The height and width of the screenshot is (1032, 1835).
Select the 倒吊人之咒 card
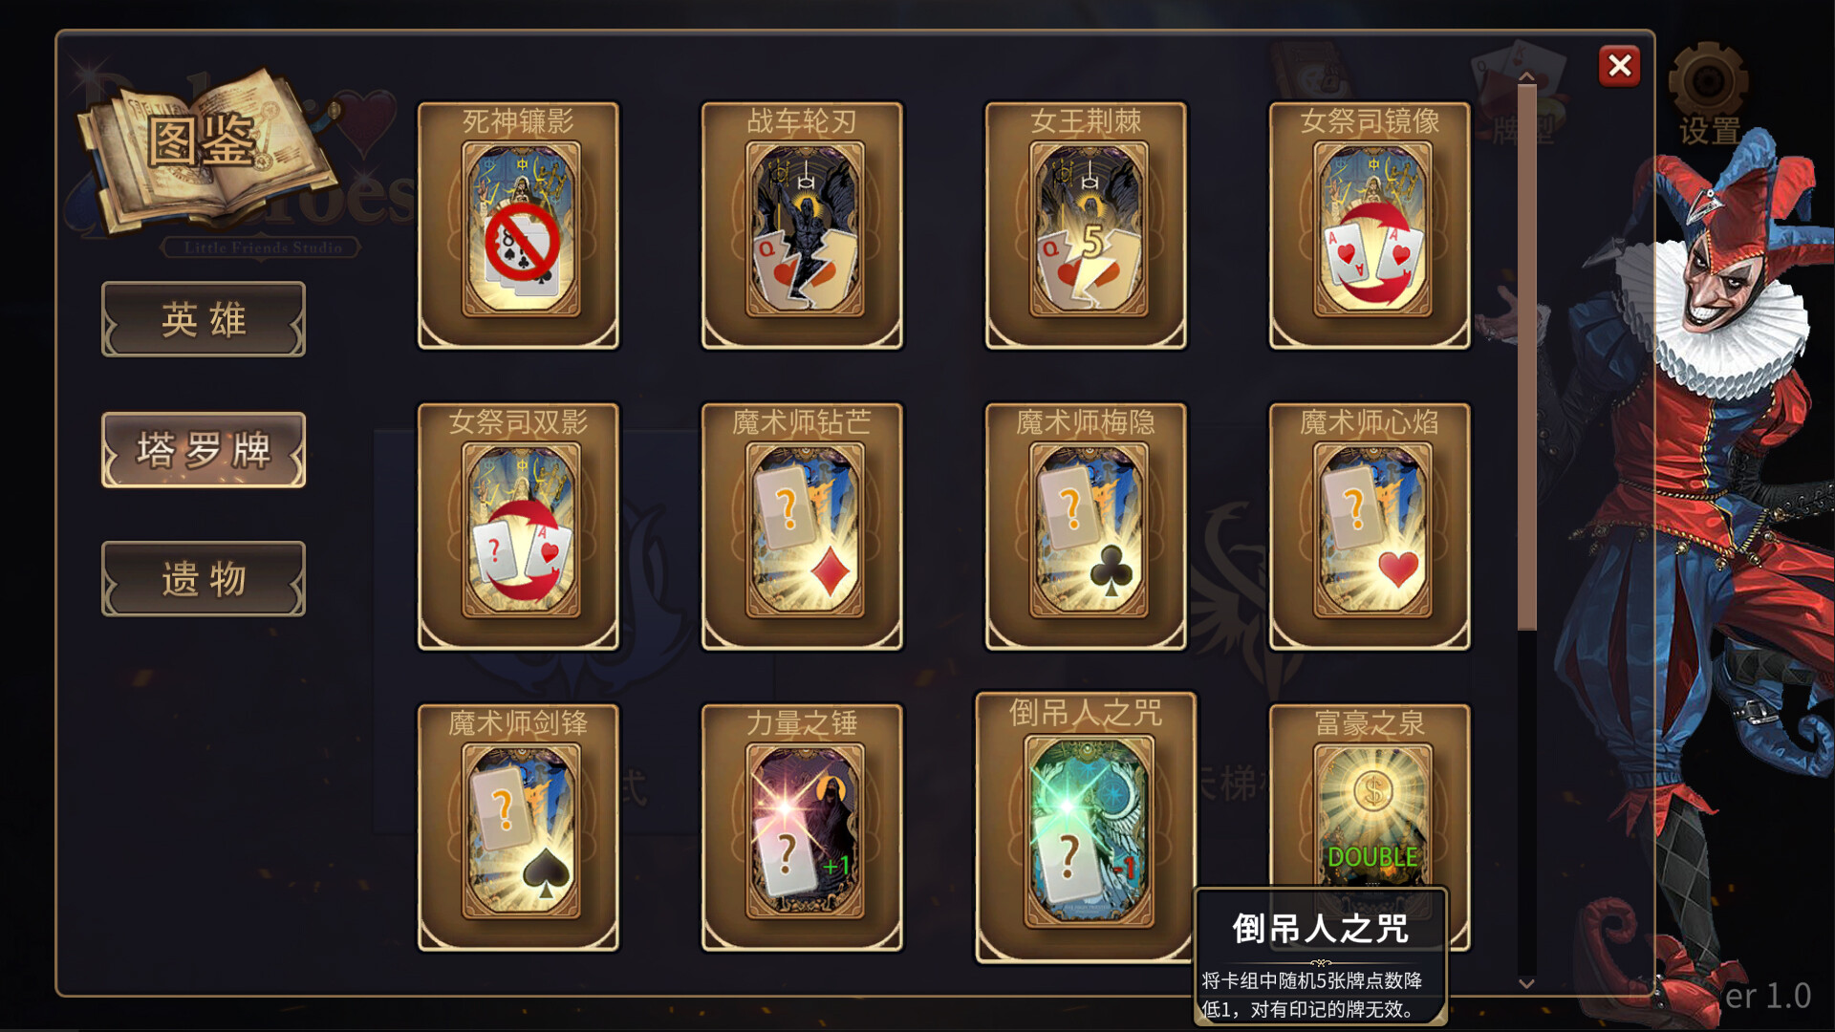click(1086, 828)
